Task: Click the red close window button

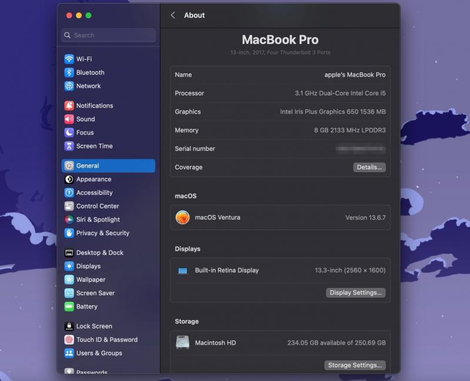Action: pos(69,15)
